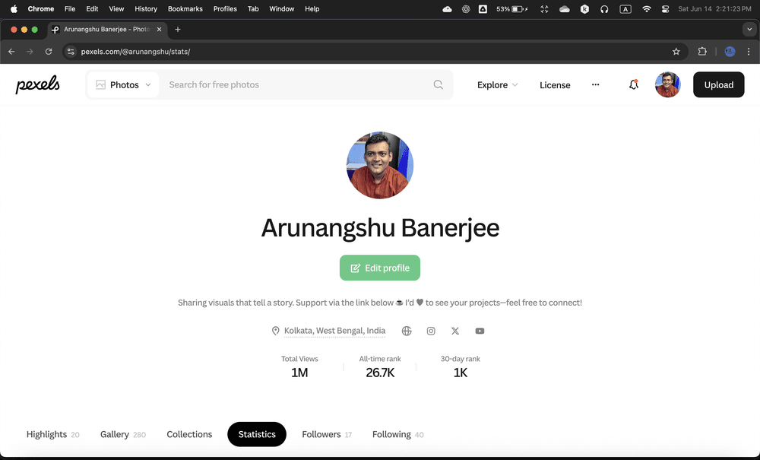
Task: Open the notifications bell
Action: click(x=633, y=85)
